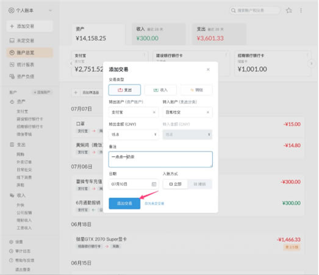Viewport: 319px width, 275px height.
Task: Open the three-dot menu in top bar
Action: pos(301,10)
